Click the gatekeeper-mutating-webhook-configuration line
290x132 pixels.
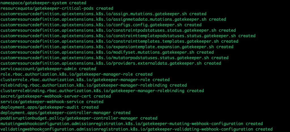tap(132, 124)
